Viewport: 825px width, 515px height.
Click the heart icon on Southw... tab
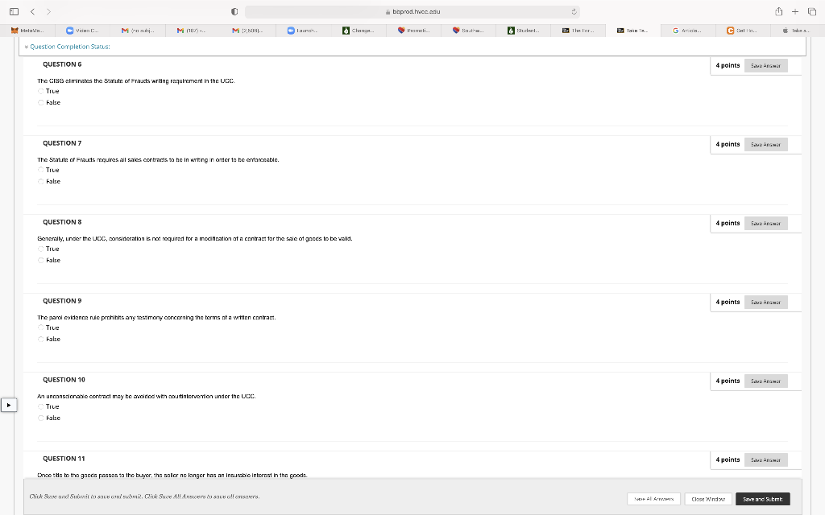tap(456, 31)
